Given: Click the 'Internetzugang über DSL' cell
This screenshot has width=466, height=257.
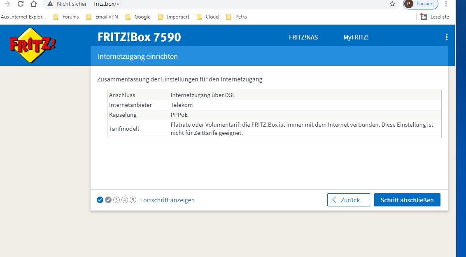Looking at the screenshot, I should (203, 95).
